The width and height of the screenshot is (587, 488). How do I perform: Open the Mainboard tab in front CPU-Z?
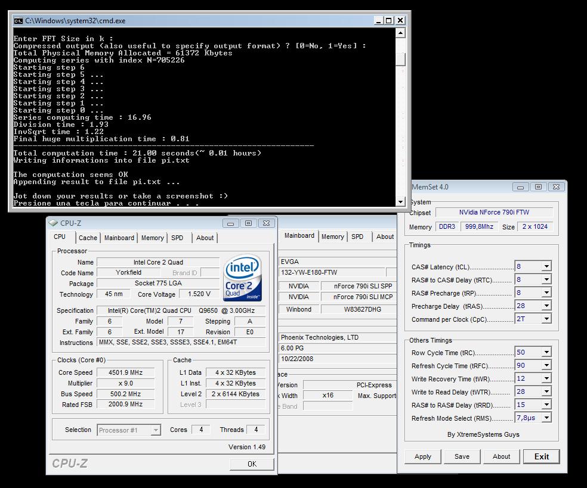click(119, 238)
